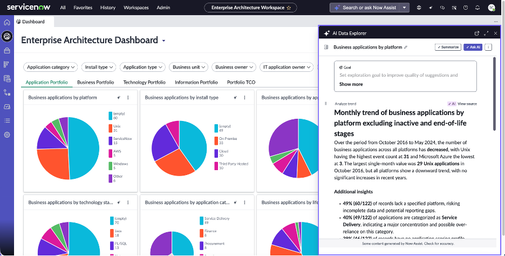This screenshot has height=256, width=505.
Task: Open the Admin menu
Action: point(163,8)
